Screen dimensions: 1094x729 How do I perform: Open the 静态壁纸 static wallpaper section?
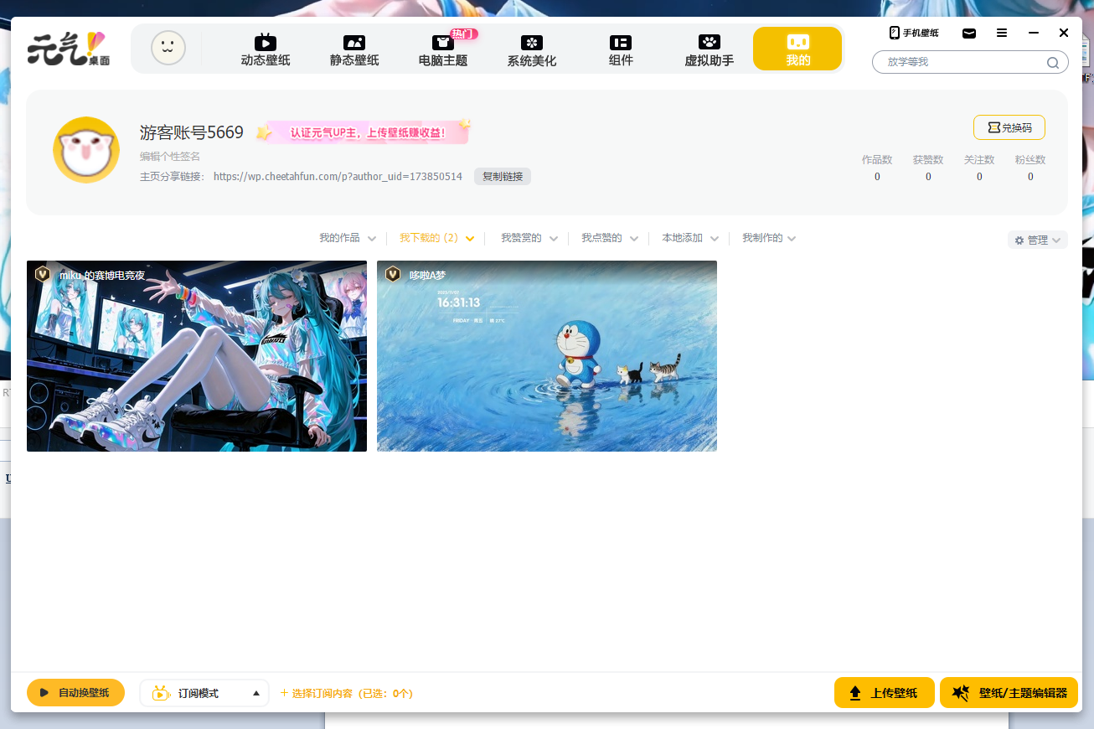[x=354, y=50]
